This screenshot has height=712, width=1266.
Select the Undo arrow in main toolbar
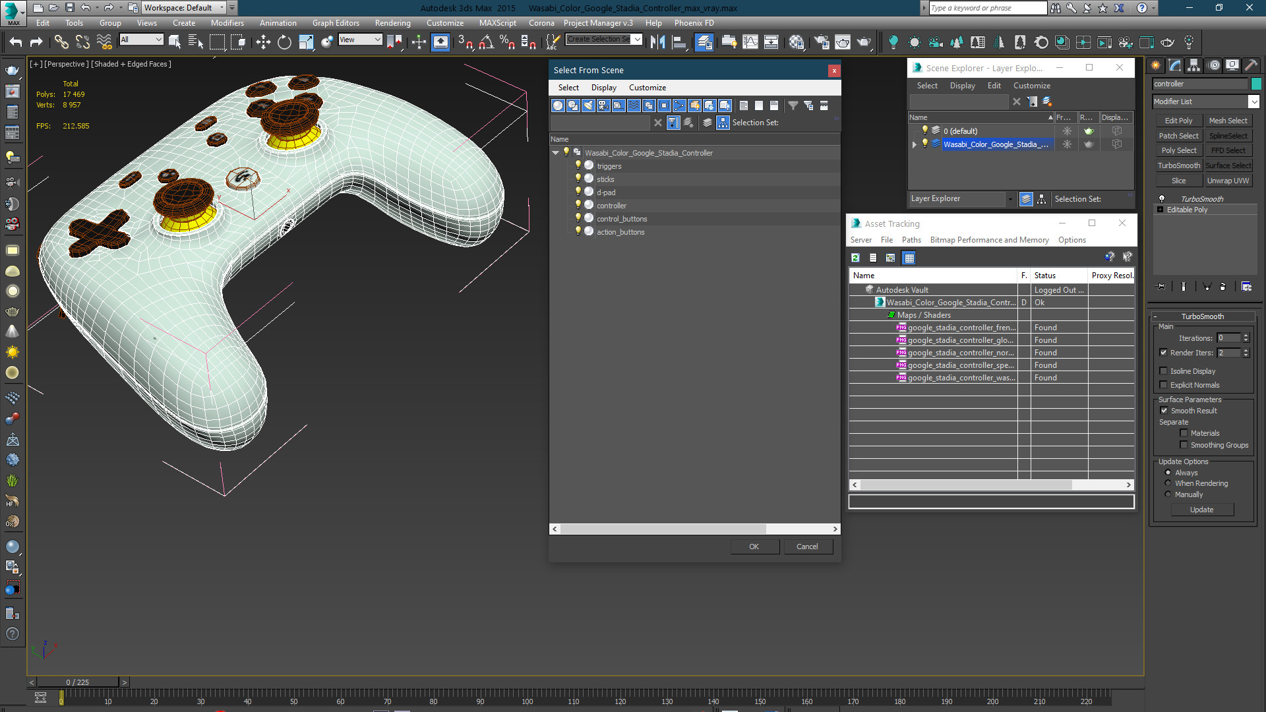point(15,43)
